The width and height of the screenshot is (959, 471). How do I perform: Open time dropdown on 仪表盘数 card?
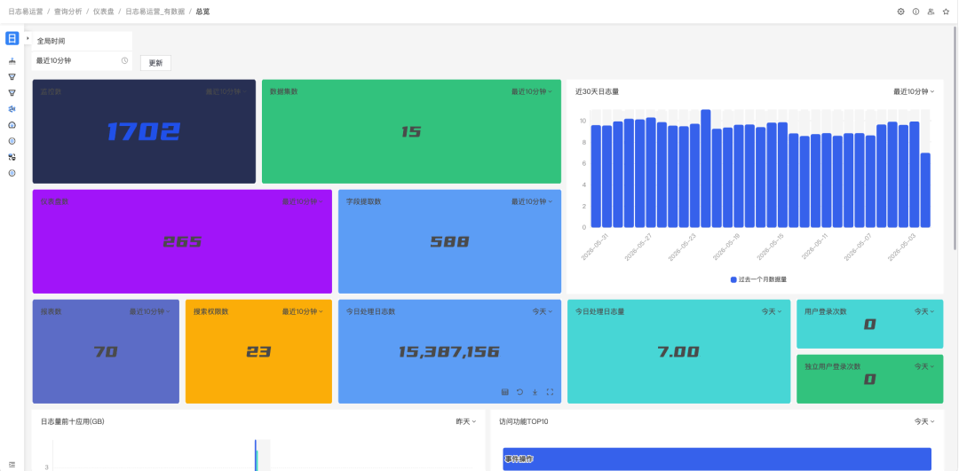(303, 201)
